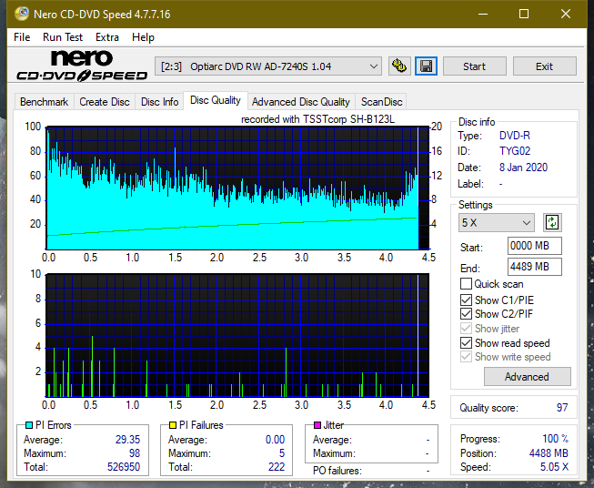Open the 5 X speed dropdown
The width and height of the screenshot is (594, 488).
[x=497, y=222]
